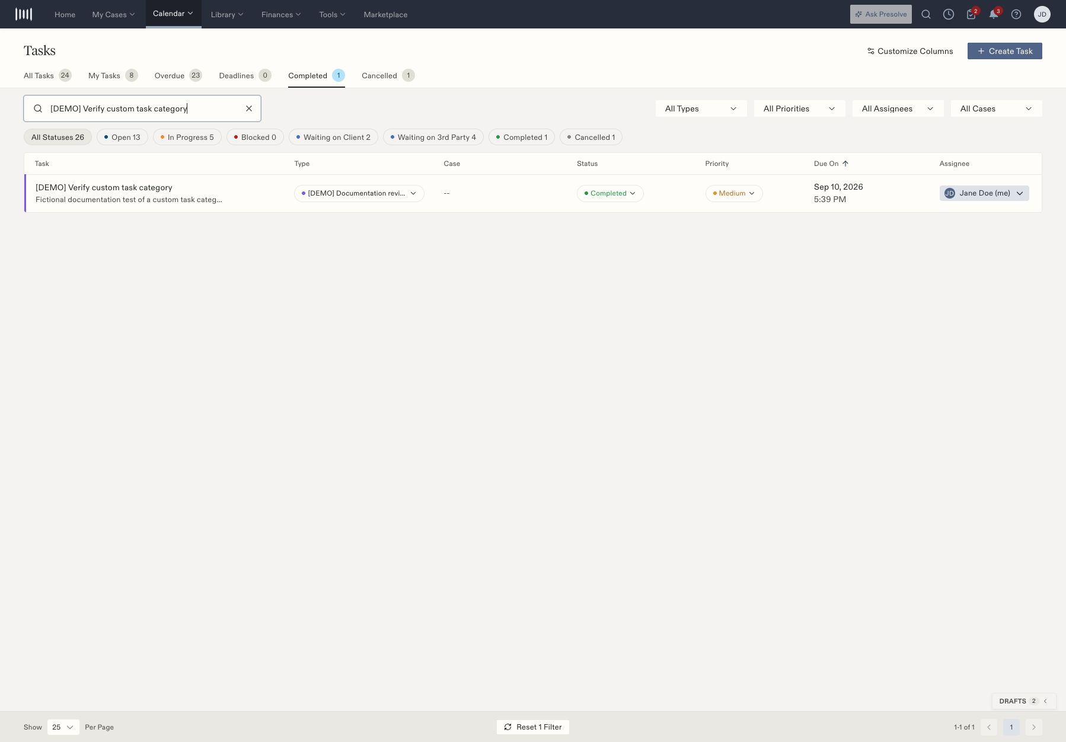
Task: Go to next page arrow
Action: tap(1034, 727)
